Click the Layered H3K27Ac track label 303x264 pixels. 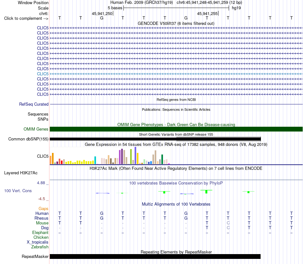tap(21, 173)
